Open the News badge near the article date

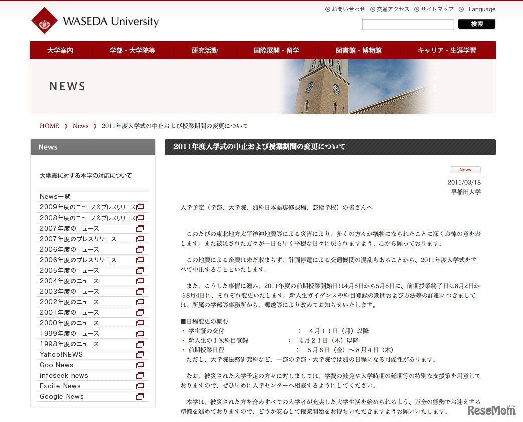pos(465,170)
